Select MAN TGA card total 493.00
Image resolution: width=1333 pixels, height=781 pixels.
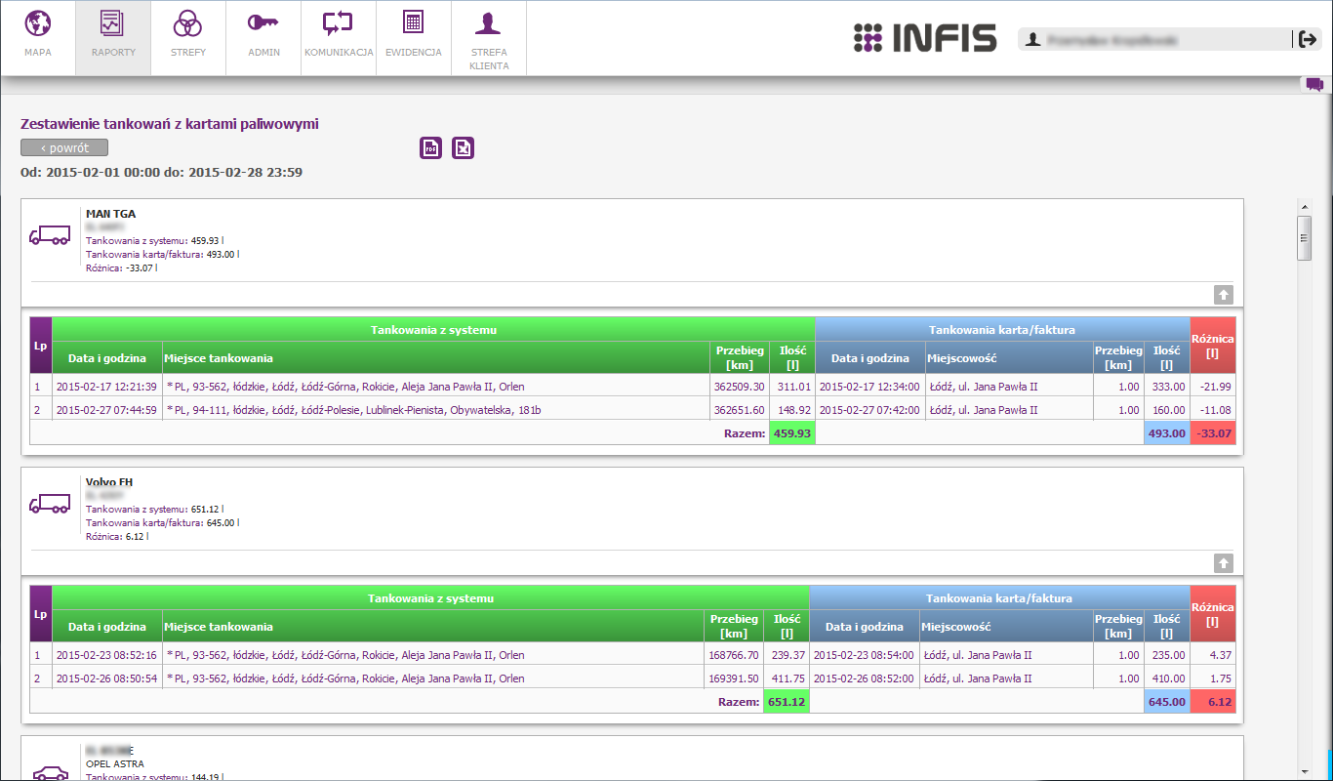[x=1167, y=433]
